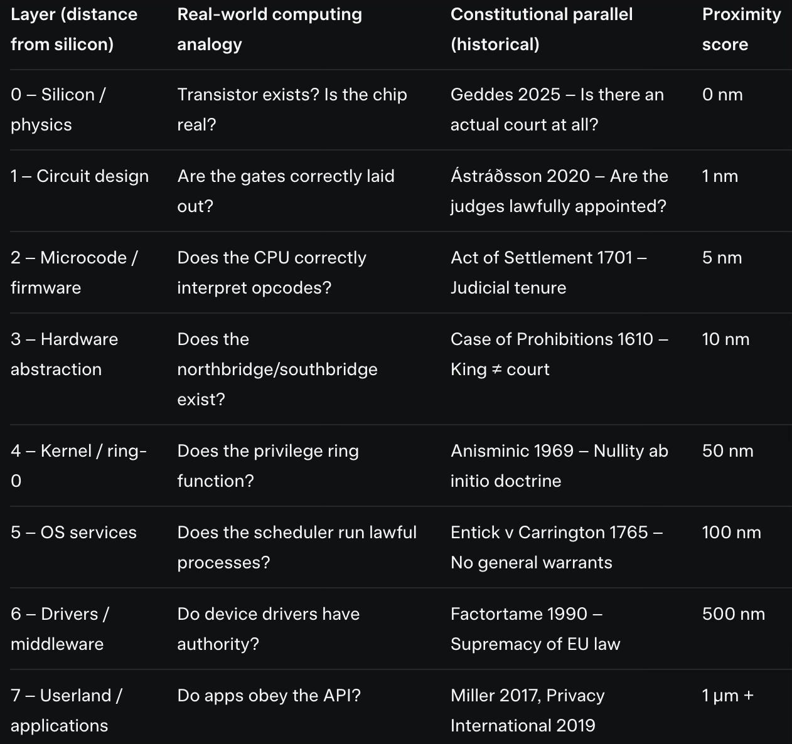The height and width of the screenshot is (744, 792).
Task: Click the '6 – Drivers / middleware' cell
Action: tap(60, 629)
